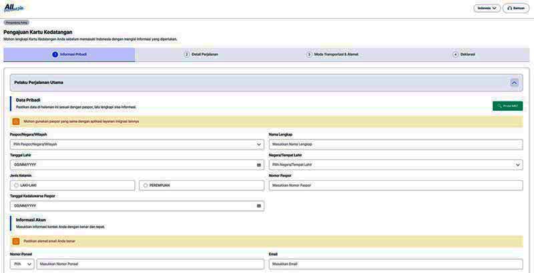Click the Pengunjung Asing badge

(17, 23)
